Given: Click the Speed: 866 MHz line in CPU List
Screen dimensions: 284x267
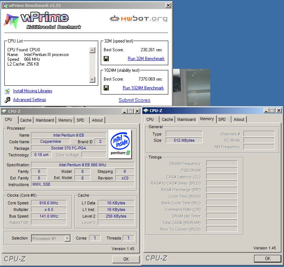Looking at the screenshot, I should [24, 59].
